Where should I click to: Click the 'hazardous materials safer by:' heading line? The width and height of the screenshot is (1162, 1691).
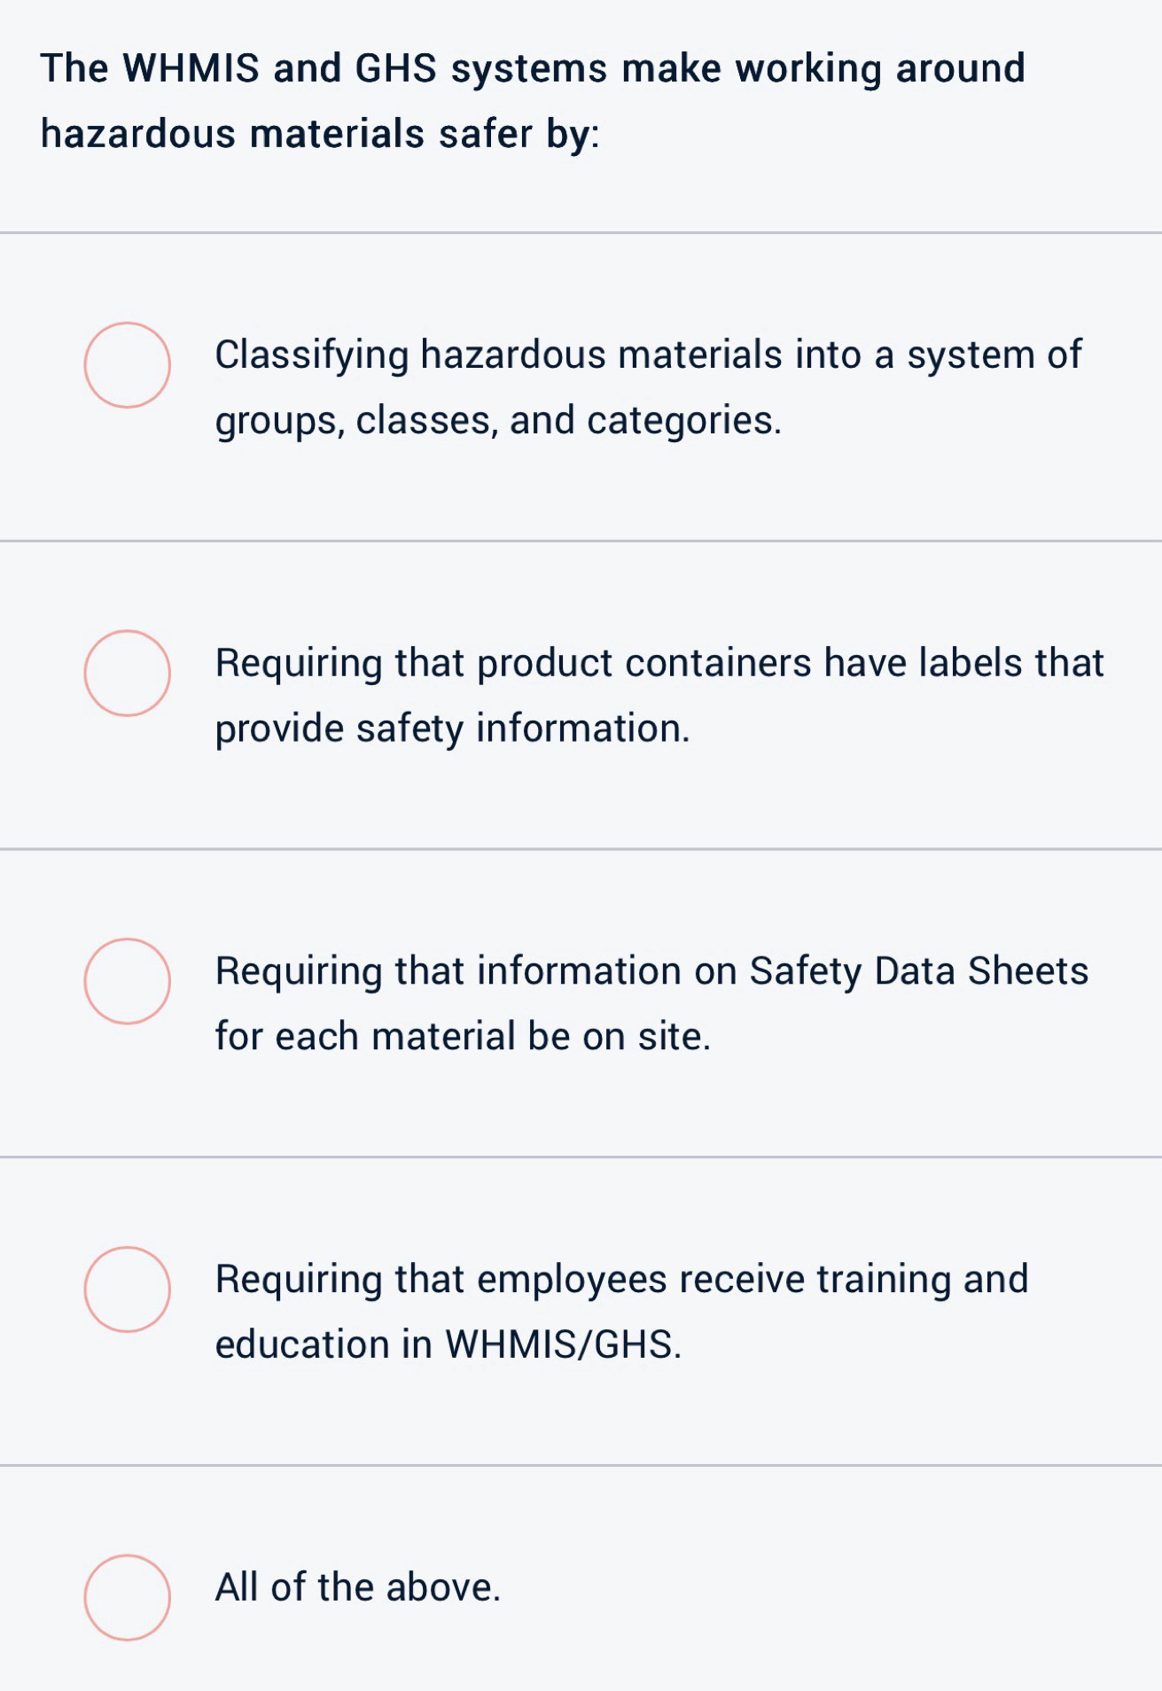[x=320, y=135]
